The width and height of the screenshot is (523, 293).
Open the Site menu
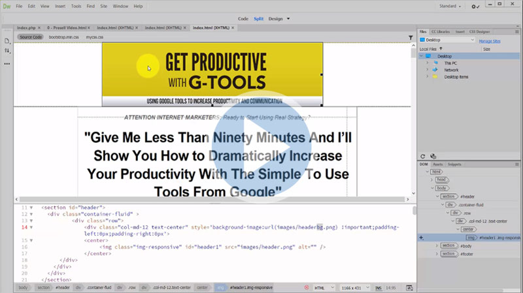[103, 6]
